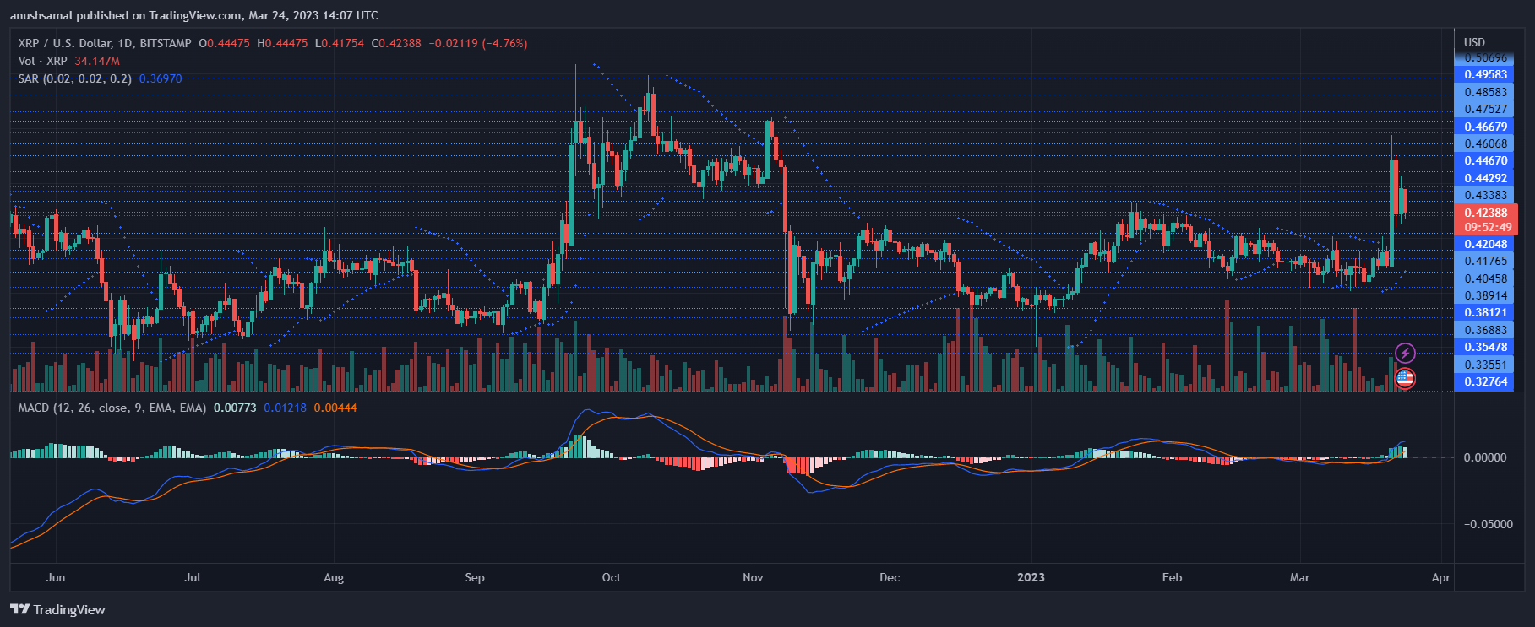Screen dimensions: 1535x627
Task: Click the Feb label on time axis
Action: pyautogui.click(x=1172, y=577)
